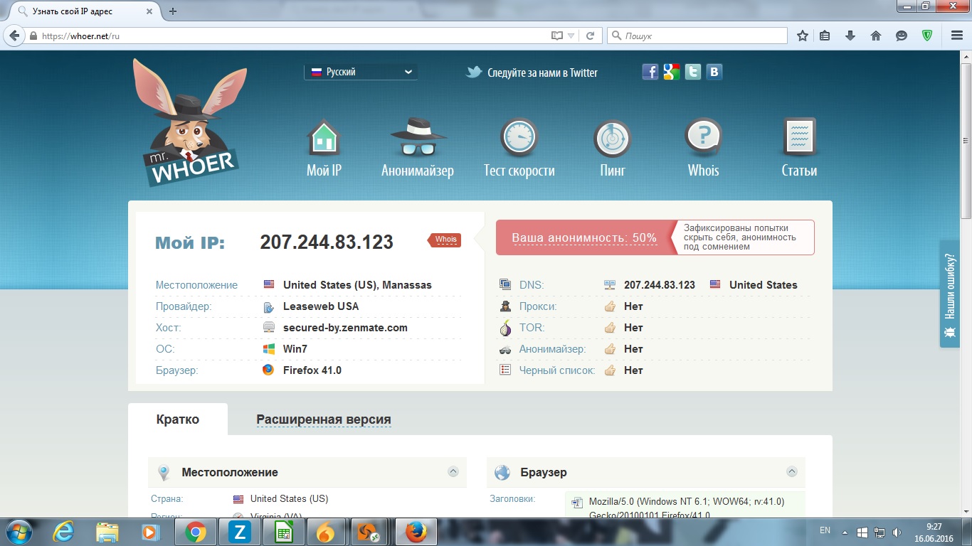Viewport: 972px width, 546px height.
Task: Launch Google Chrome from the taskbar
Action: [196, 532]
